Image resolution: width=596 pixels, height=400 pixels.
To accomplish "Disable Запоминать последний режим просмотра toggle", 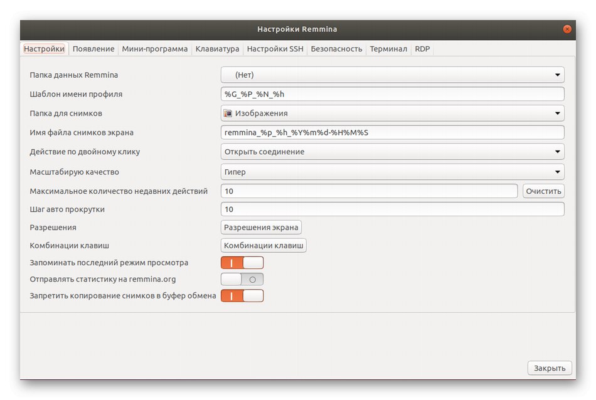I will 242,263.
